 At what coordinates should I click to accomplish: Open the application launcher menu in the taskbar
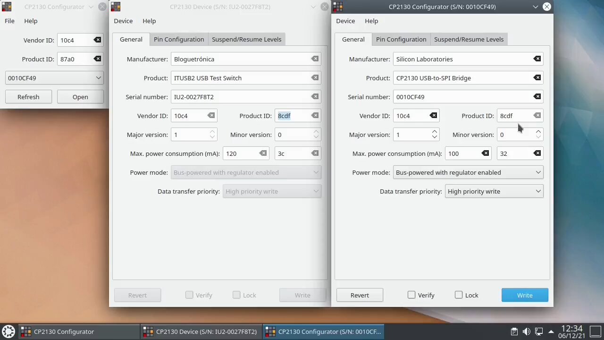click(8, 331)
